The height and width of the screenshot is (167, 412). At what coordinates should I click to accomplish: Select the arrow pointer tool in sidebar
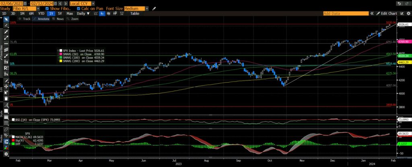coord(6,19)
